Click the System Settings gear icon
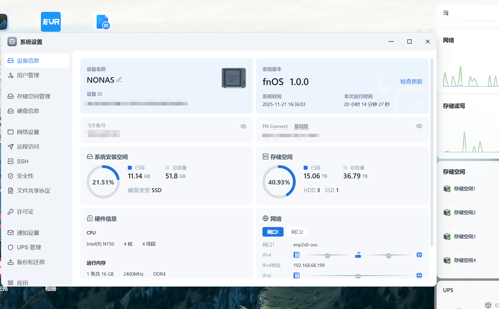499x309 pixels. (12, 41)
